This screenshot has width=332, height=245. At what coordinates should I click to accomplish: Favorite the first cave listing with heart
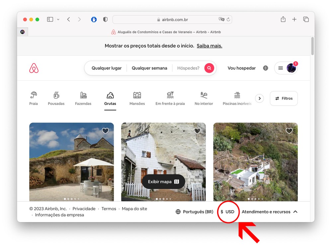(x=105, y=131)
